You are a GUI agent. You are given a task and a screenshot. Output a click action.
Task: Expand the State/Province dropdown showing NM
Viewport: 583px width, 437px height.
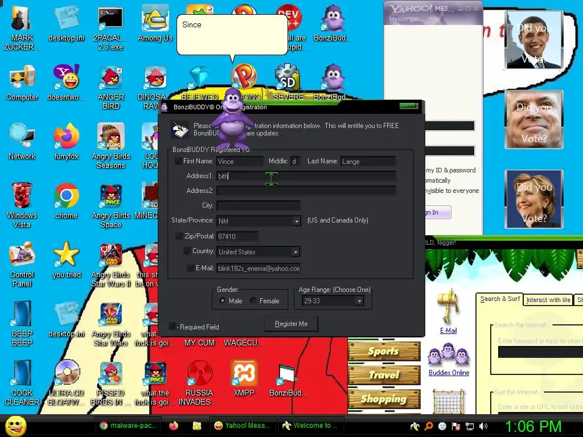[x=296, y=221]
